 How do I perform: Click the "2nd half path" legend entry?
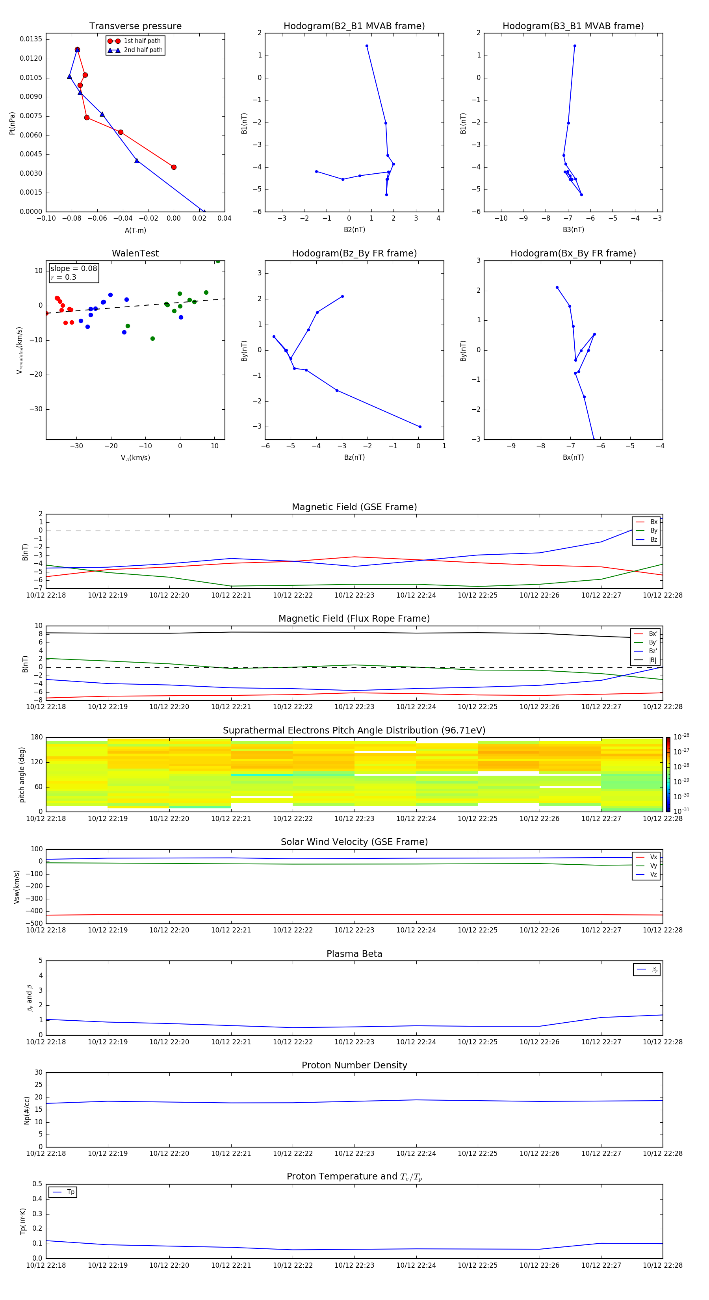point(135,50)
